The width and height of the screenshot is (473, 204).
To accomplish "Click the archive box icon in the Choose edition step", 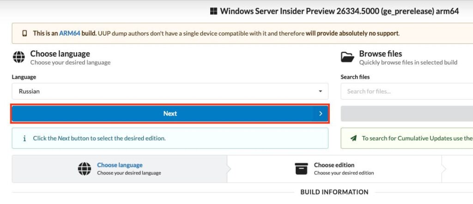I will coord(301,169).
